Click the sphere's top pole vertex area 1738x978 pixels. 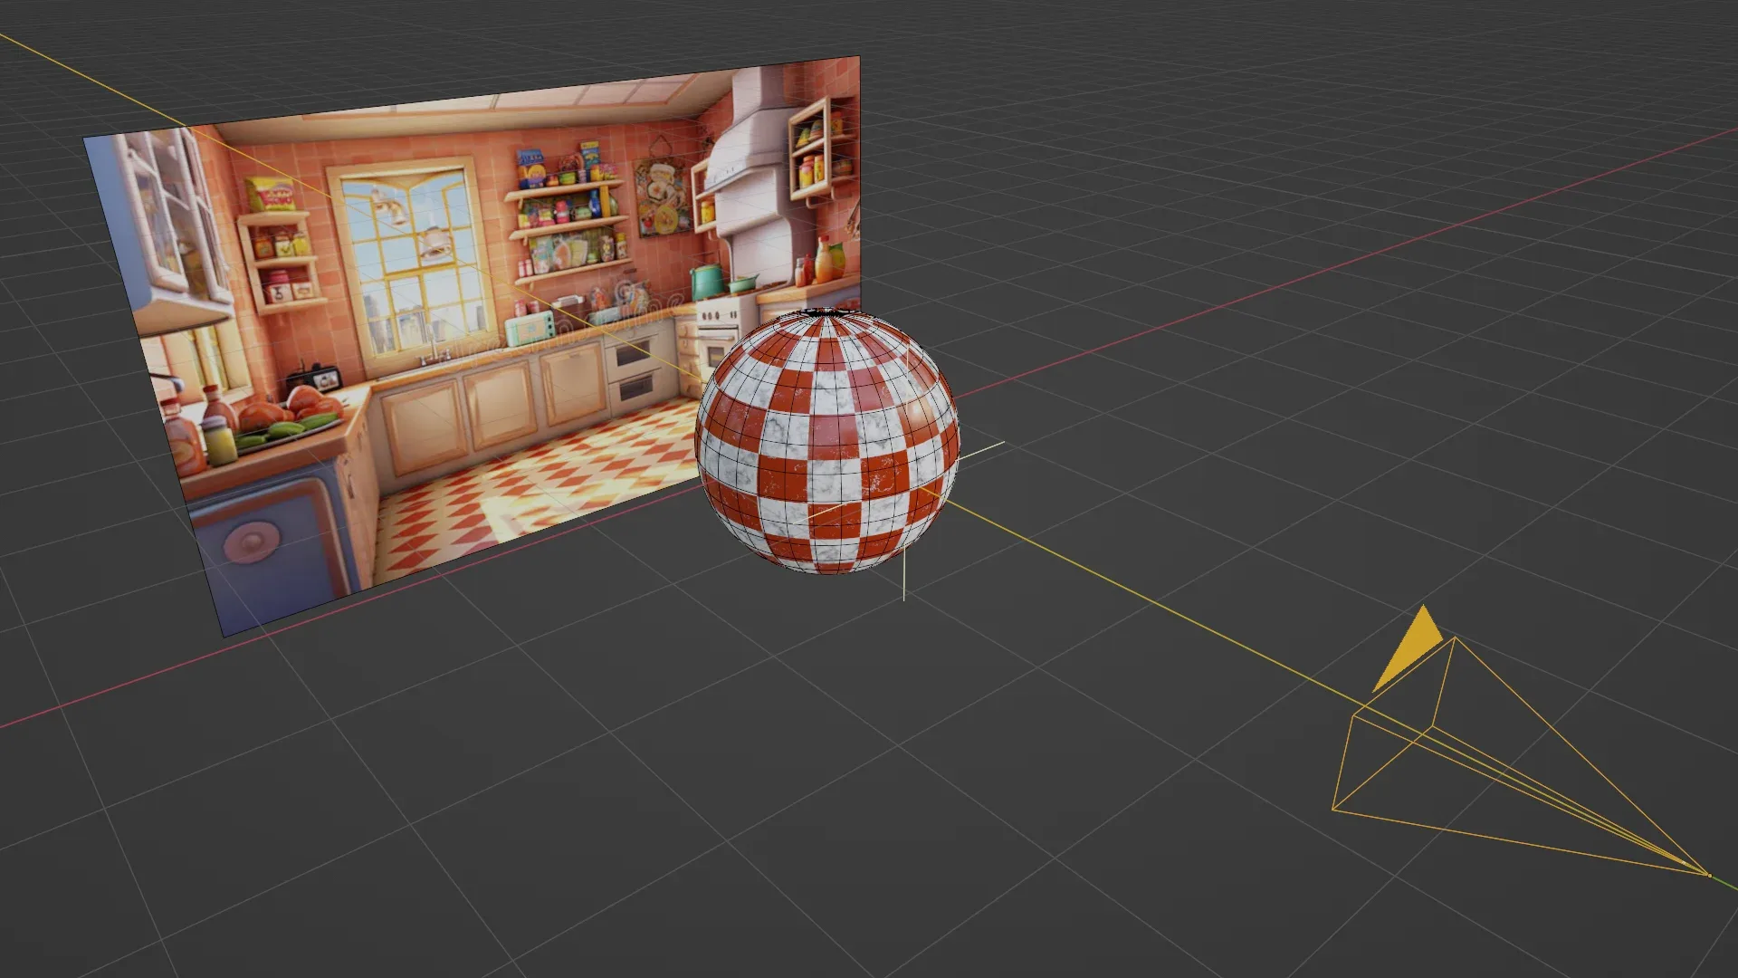(824, 312)
